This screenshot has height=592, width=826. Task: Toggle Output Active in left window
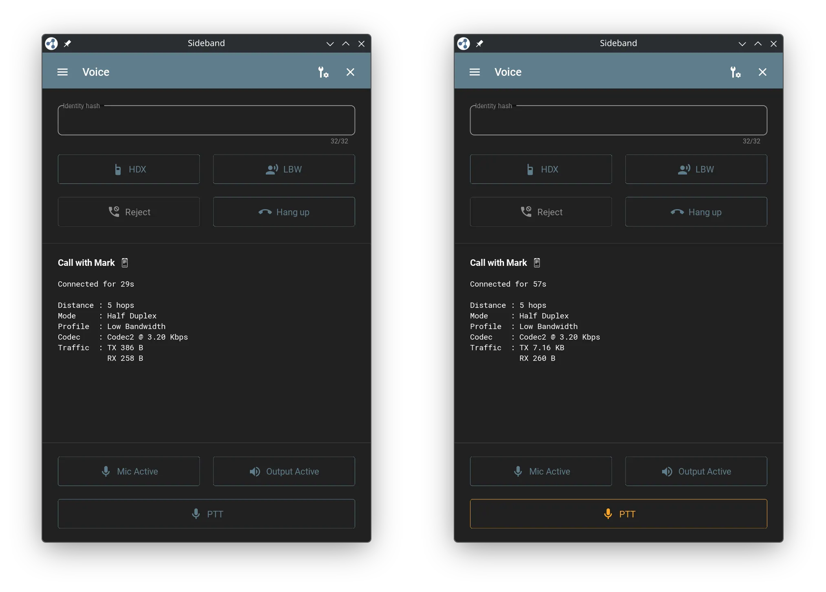coord(284,471)
